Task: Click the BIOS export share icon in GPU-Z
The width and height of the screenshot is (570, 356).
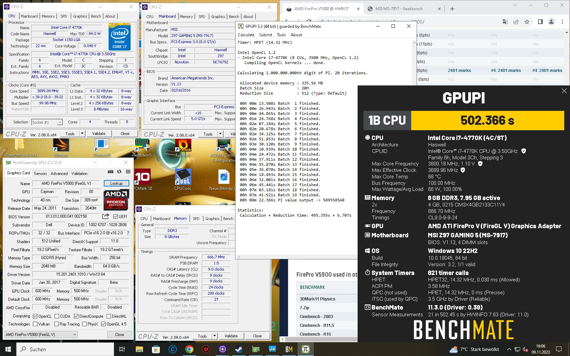Action: pyautogui.click(x=106, y=216)
